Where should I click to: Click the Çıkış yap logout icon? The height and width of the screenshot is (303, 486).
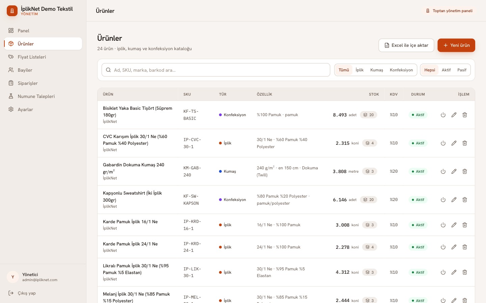pos(11,293)
